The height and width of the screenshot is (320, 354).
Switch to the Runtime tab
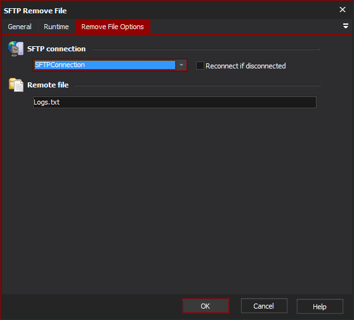(56, 27)
